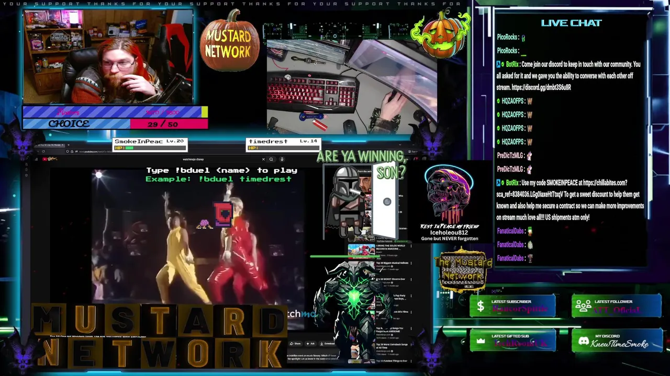Open options menu for Warzone record video

[x=411, y=246]
